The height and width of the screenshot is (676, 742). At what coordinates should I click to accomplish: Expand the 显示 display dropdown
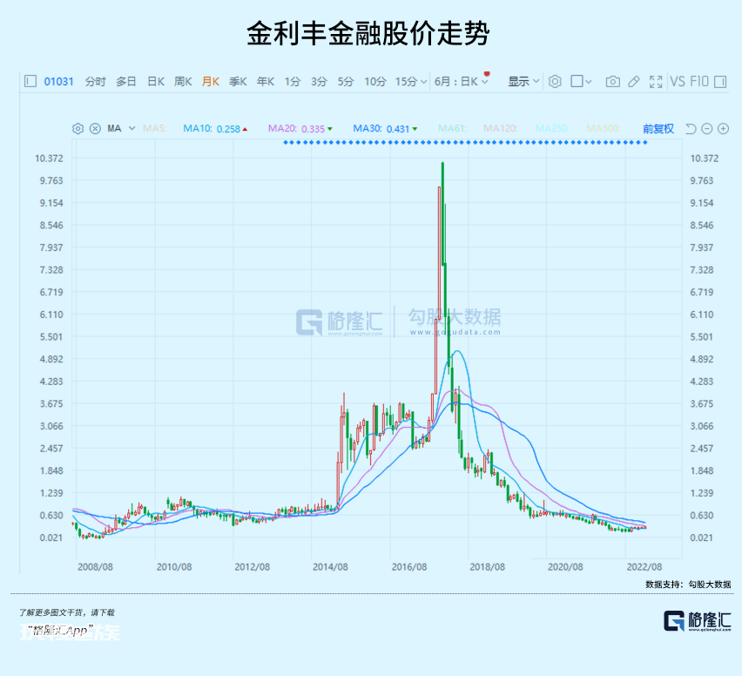coord(523,82)
